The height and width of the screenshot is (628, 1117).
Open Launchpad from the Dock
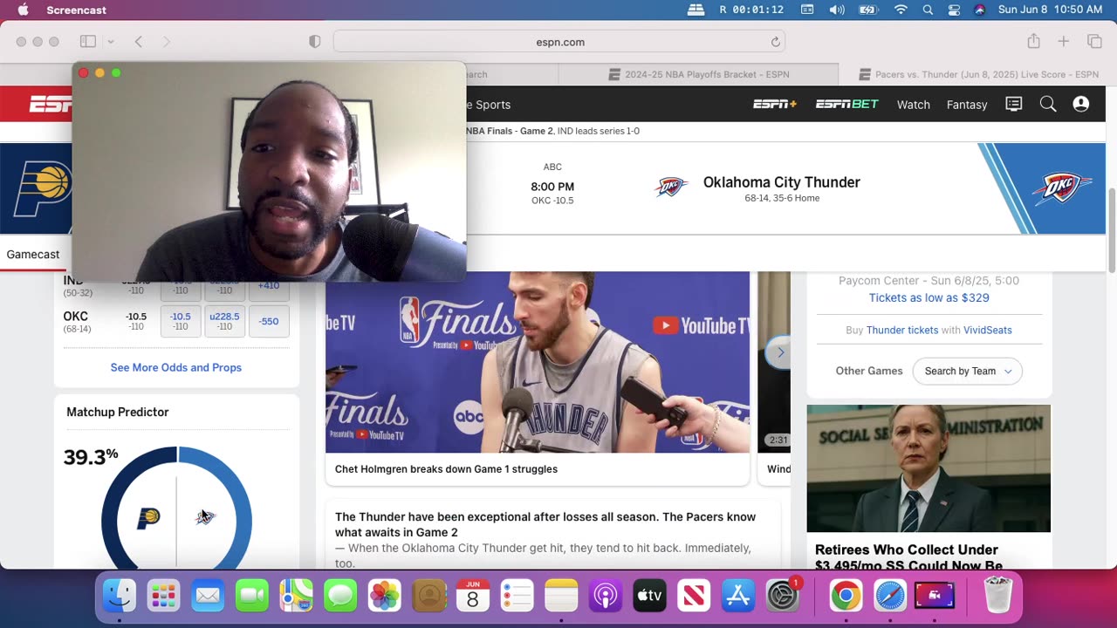pyautogui.click(x=163, y=596)
